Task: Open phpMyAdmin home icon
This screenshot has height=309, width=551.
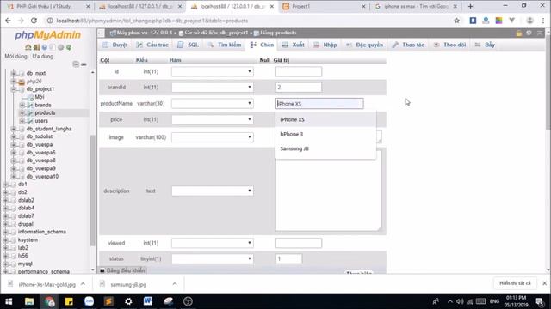Action: 28,47
